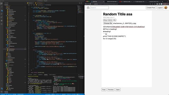Image resolution: width=169 pixels, height=95 pixels.
Task: Open the browser extensions puzzle icon
Action: pyautogui.click(x=157, y=4)
